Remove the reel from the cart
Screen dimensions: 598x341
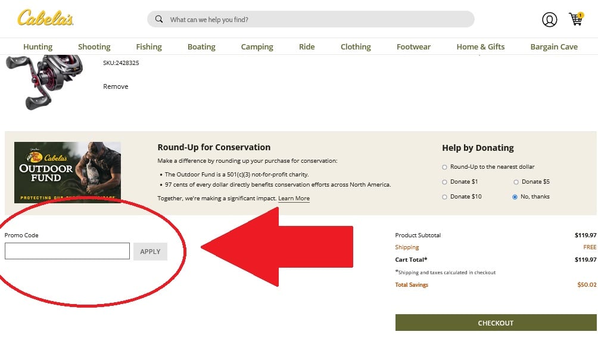(x=116, y=86)
